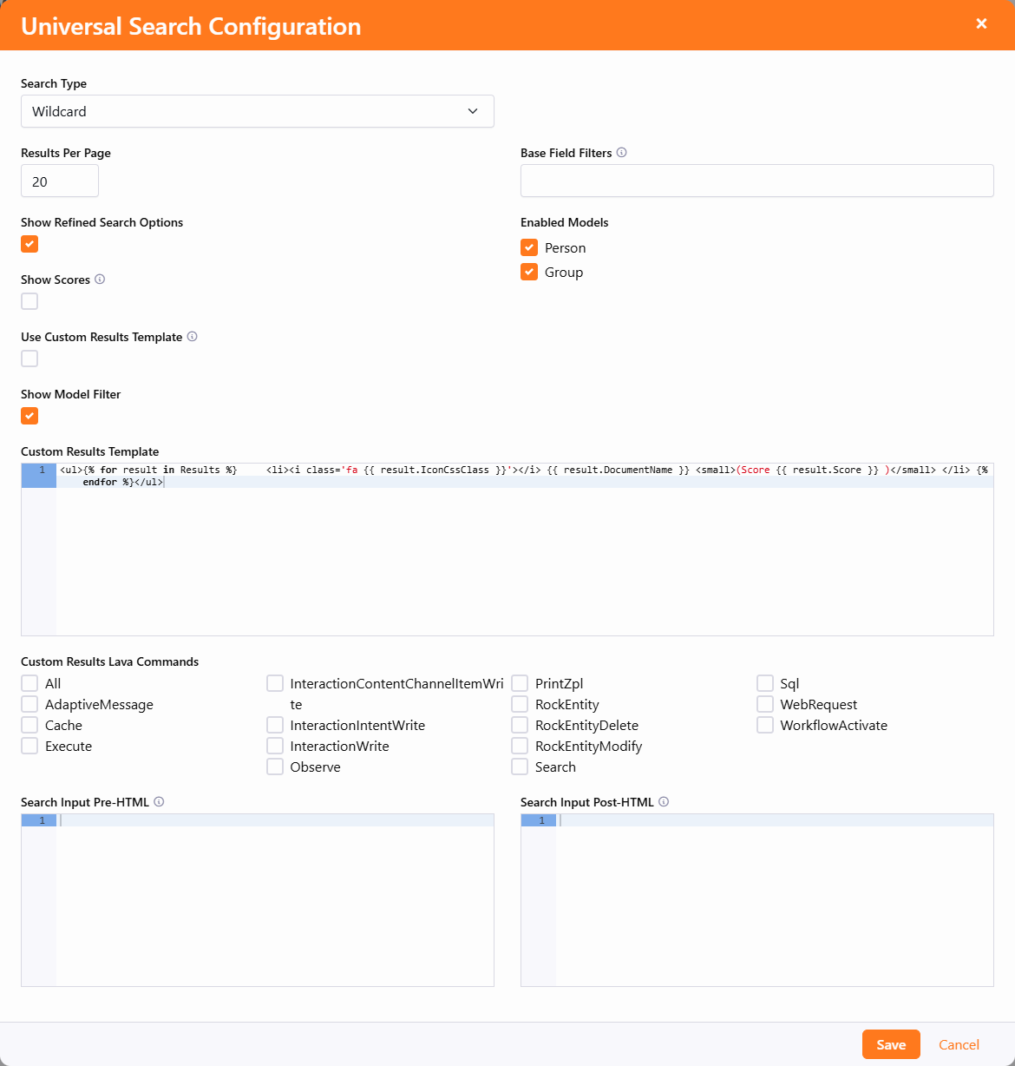Screen dimensions: 1015x1066
Task: Enable the Show Scores checkbox
Action: coord(29,300)
